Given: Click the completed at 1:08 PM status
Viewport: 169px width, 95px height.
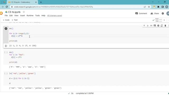Looking at the screenshot, I should pos(84,93).
